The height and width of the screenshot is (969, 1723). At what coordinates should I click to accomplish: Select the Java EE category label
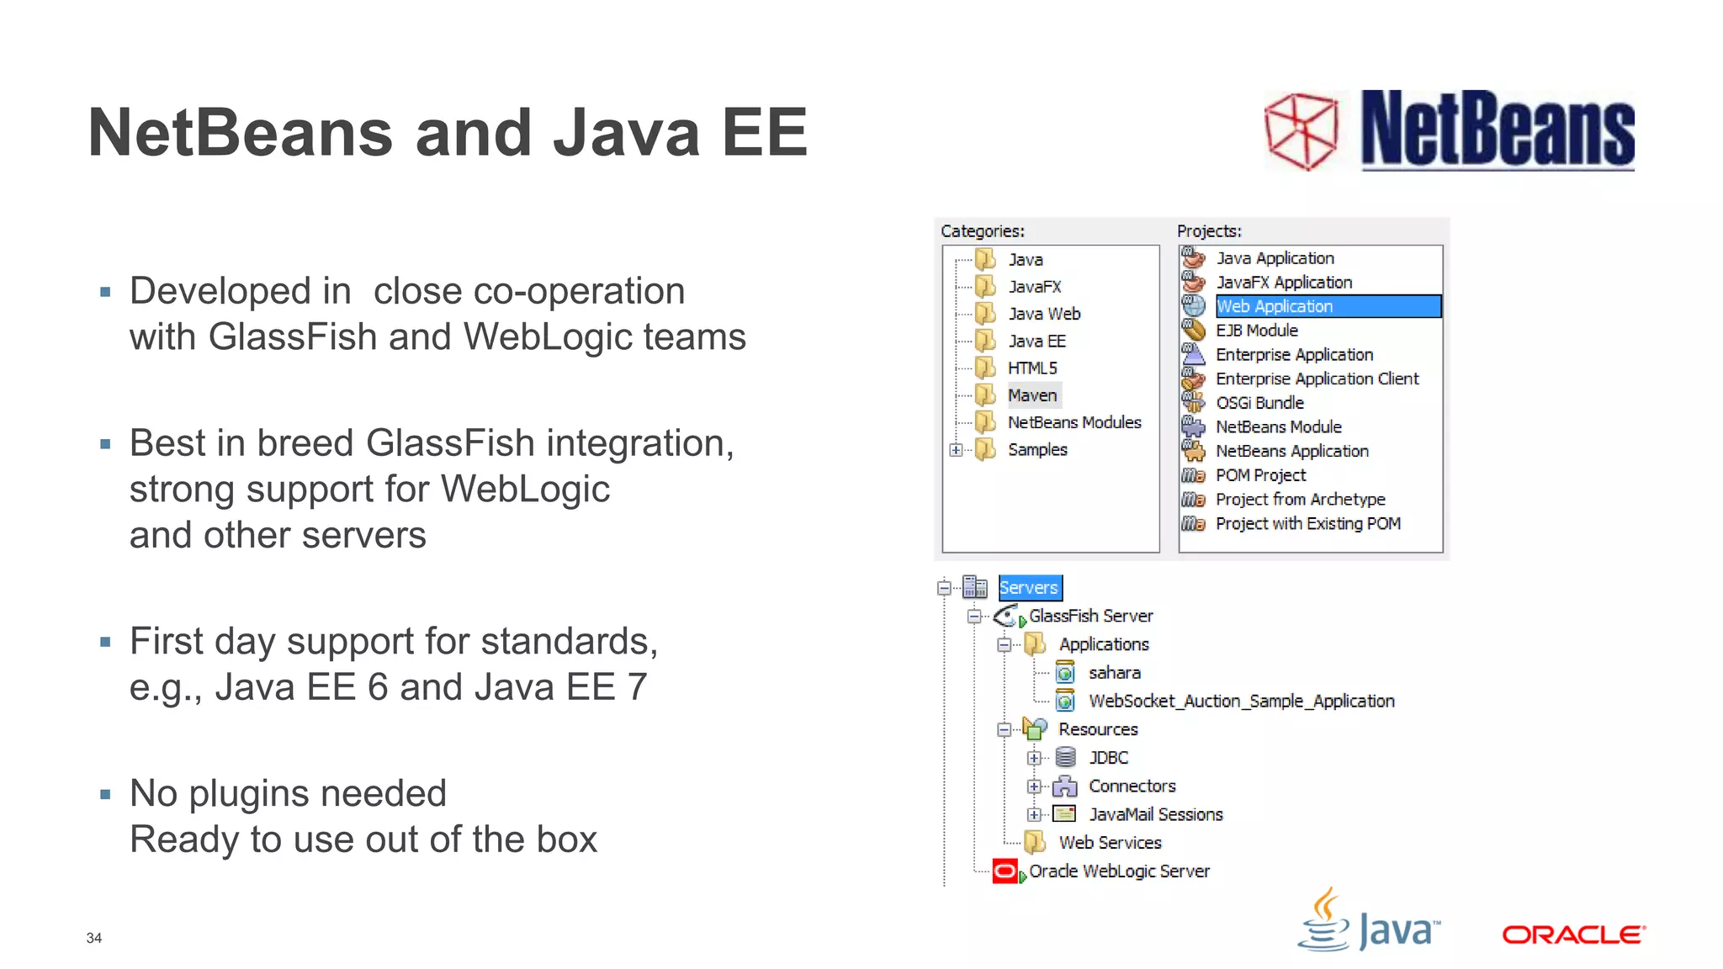point(1036,341)
